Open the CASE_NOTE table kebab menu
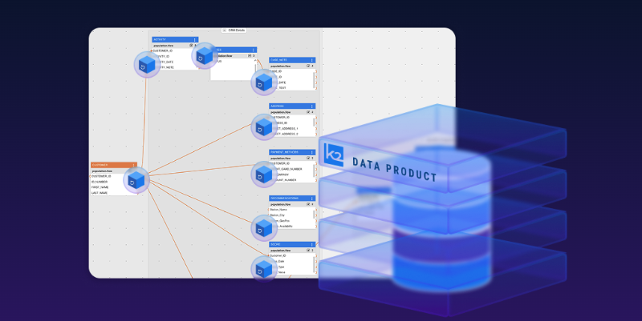 312,60
